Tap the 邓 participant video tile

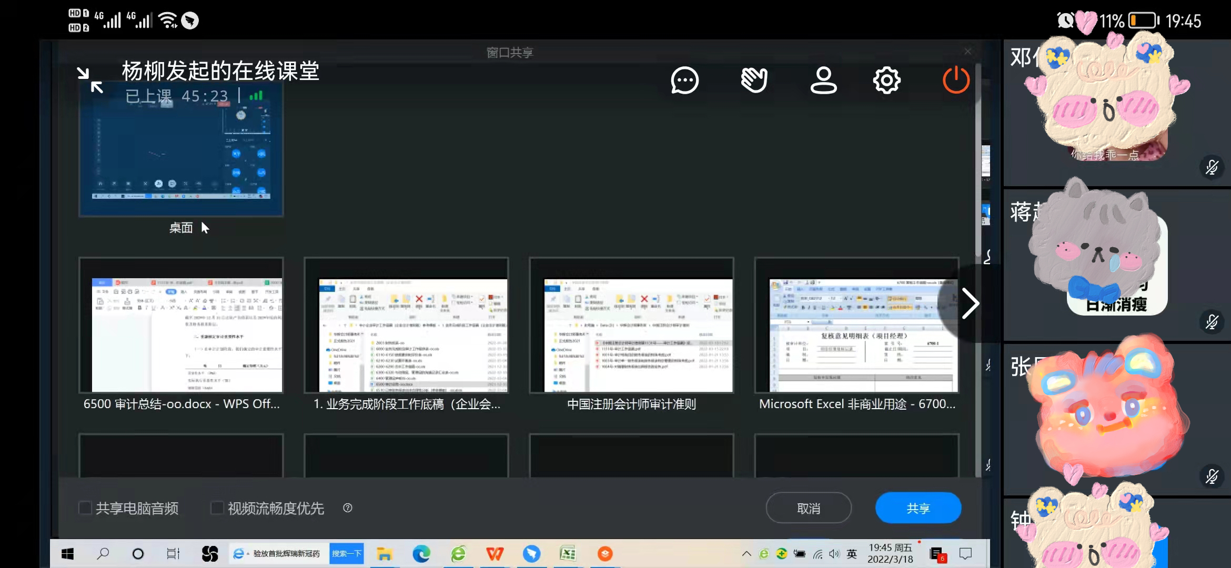(1117, 113)
